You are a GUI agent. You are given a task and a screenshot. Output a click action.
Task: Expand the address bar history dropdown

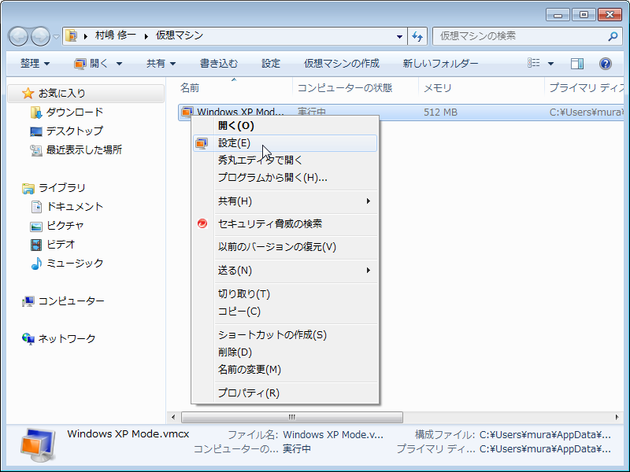(399, 36)
